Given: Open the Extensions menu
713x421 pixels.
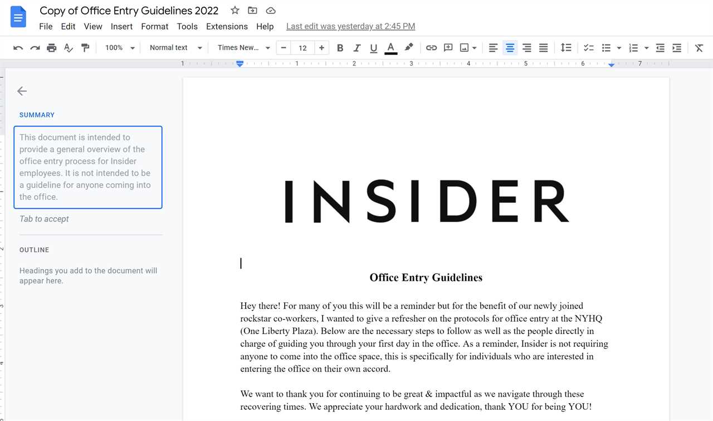Looking at the screenshot, I should [227, 26].
